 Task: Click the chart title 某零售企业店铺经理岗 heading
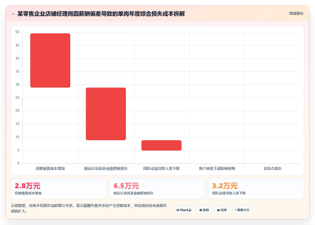click(101, 14)
